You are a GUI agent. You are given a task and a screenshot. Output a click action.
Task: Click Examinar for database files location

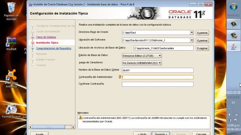(202, 48)
